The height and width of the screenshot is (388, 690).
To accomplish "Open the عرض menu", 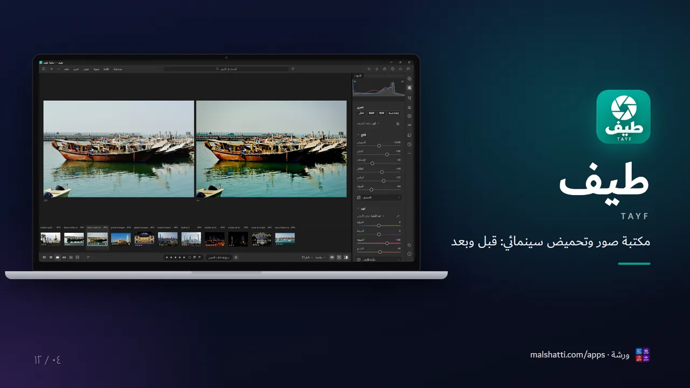I will [x=86, y=69].
